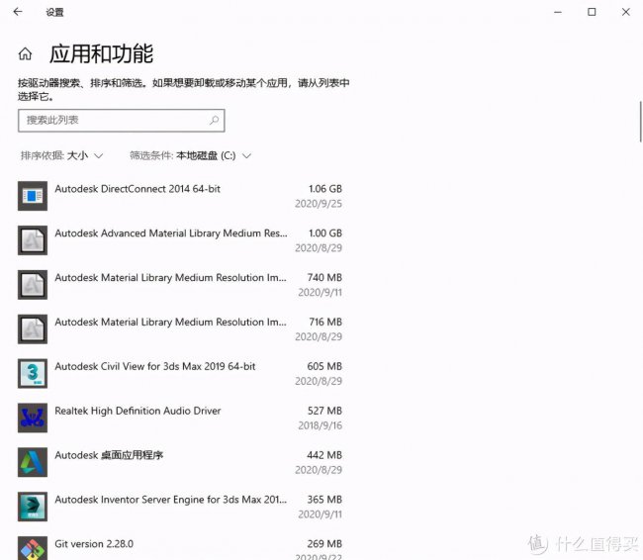The height and width of the screenshot is (560, 643).
Task: Click the 1.06 GB size value
Action: coord(325,189)
